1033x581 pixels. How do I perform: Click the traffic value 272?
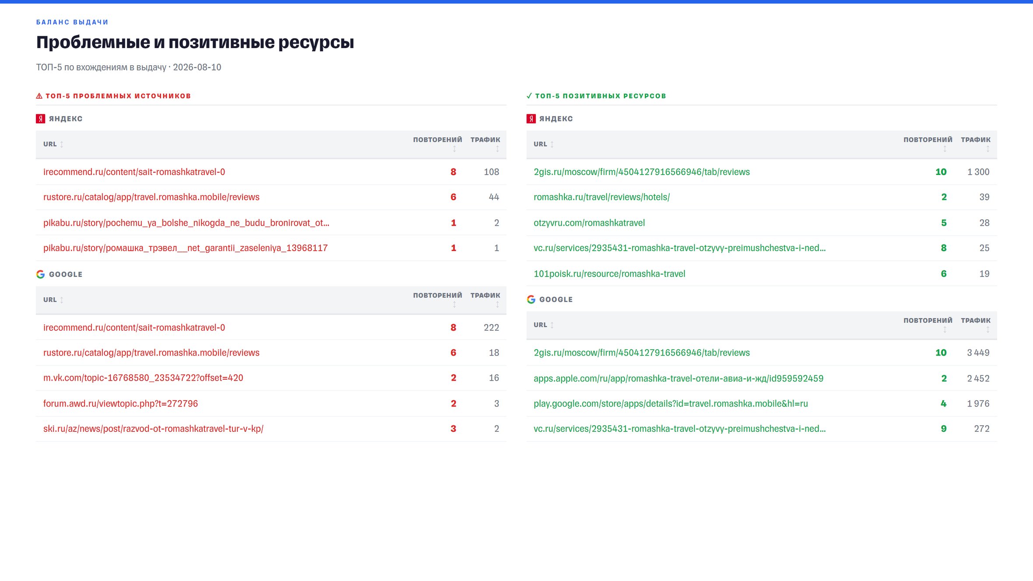tap(982, 429)
